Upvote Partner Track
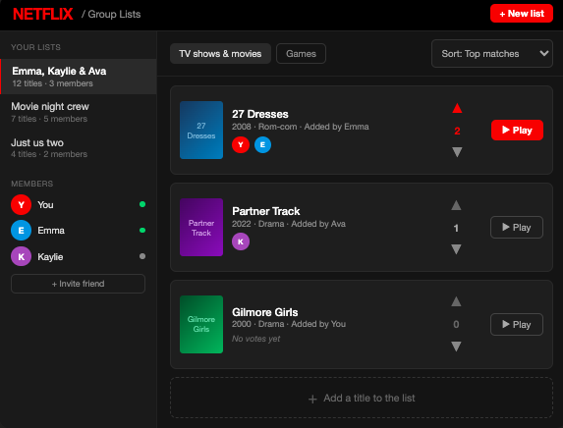The width and height of the screenshot is (563, 428). coord(456,205)
